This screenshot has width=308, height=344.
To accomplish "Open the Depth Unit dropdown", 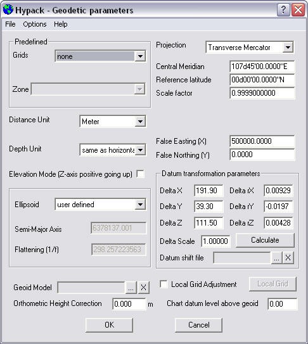I will [x=140, y=150].
